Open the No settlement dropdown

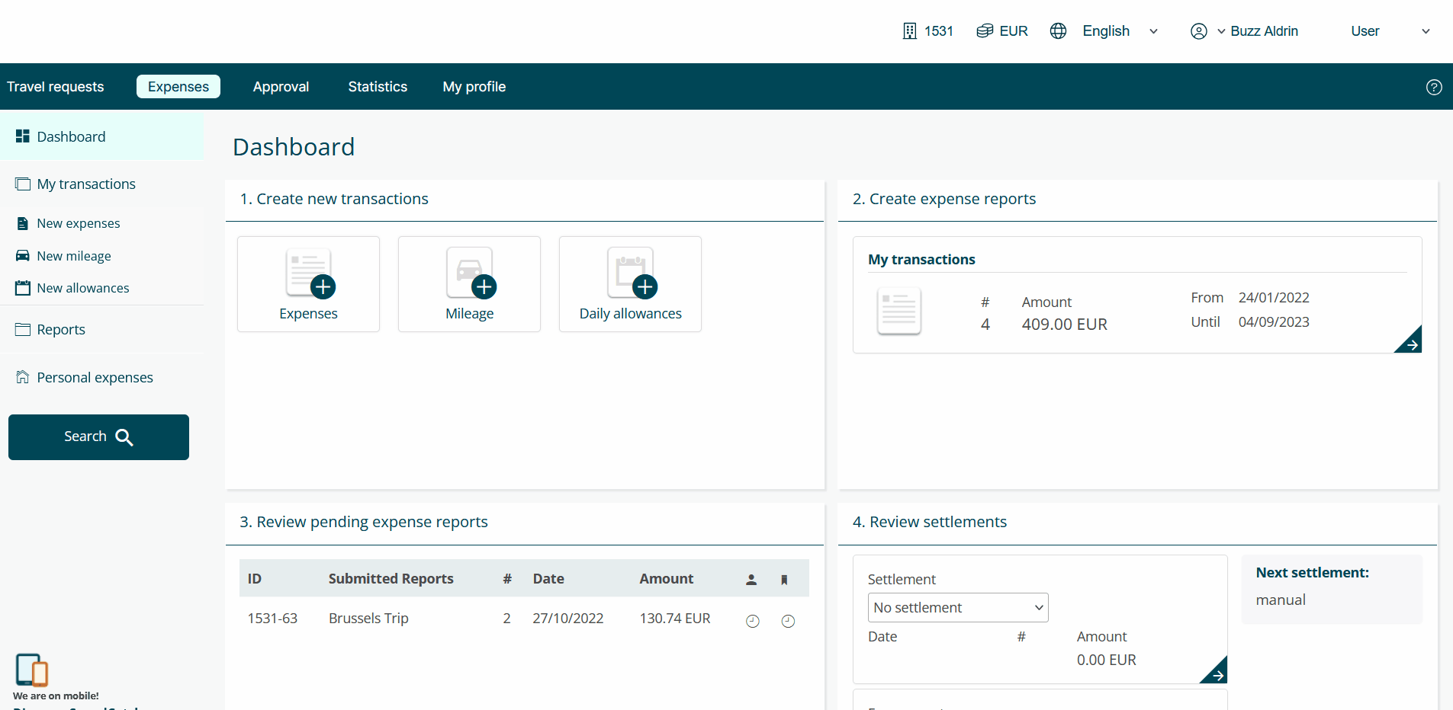coord(958,608)
